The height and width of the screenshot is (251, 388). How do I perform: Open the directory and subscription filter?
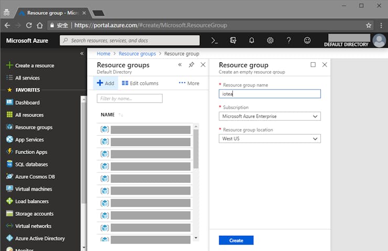coord(233,40)
